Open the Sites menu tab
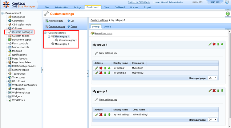Image resolution: width=231 pixels, height=128 pixels. [x=47, y=7]
